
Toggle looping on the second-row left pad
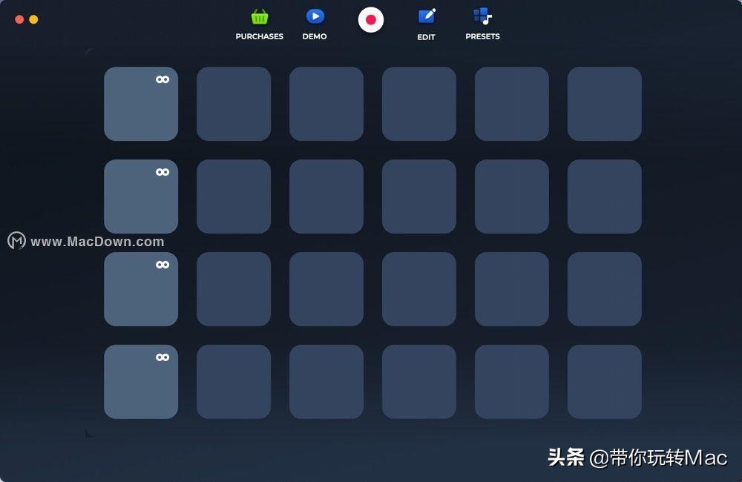pos(162,171)
